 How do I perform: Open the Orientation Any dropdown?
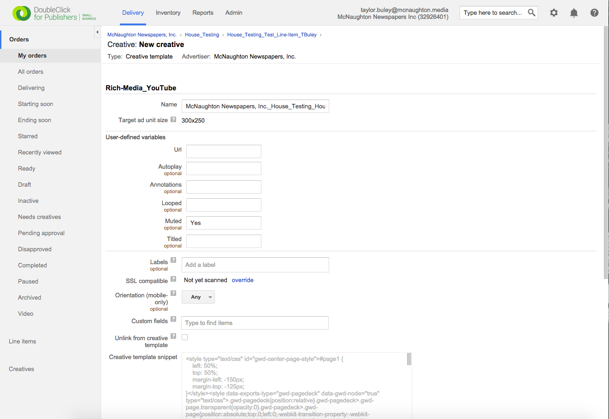point(198,297)
